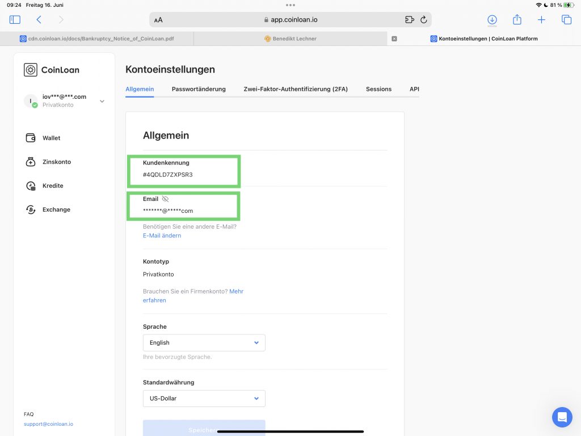Screen dimensions: 581x436
Task: Click the CoinLoan brand name
Action: coord(60,70)
